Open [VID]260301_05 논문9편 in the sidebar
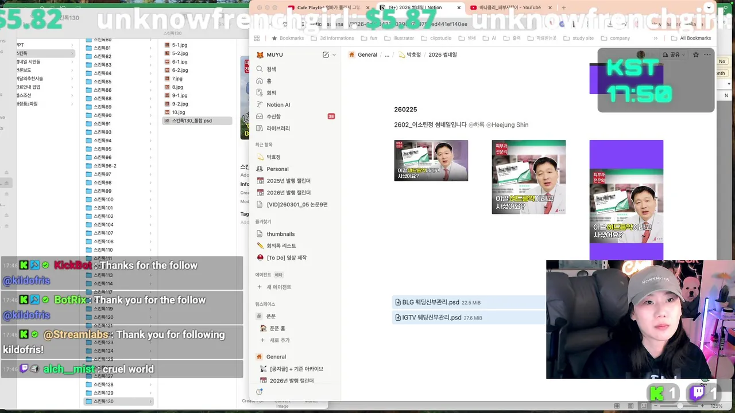735x413 pixels. point(296,204)
